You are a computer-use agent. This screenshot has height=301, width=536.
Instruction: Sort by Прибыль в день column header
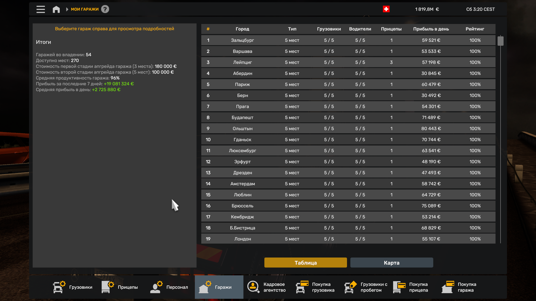pyautogui.click(x=431, y=29)
